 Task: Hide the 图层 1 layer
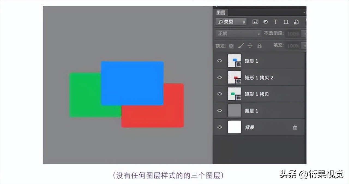pos(219,110)
